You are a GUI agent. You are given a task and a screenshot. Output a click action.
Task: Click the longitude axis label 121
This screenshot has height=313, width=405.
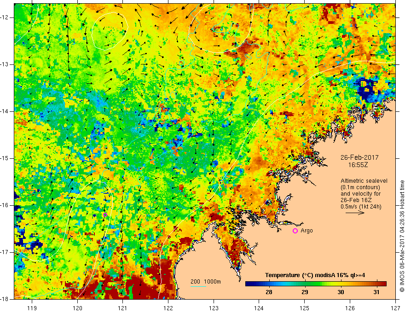pos(123,308)
